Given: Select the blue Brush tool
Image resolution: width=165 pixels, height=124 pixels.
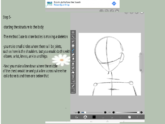Looking at the screenshot, I should coord(73,50).
